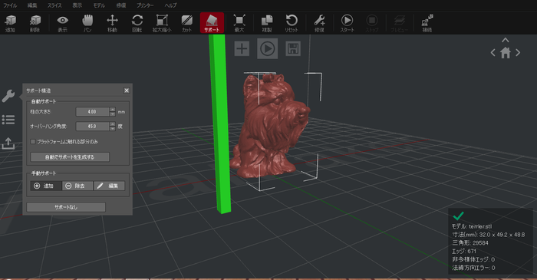This screenshot has width=537, height=280.
Task: Decrease オーバーハング角度 with down stepper arrow
Action: tap(112, 129)
